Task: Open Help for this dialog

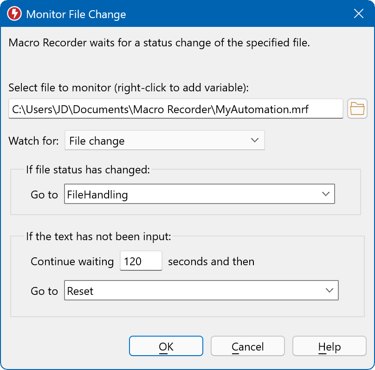Action: [329, 347]
